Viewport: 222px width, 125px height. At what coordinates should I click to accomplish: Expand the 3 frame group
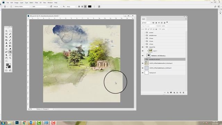[145, 38]
